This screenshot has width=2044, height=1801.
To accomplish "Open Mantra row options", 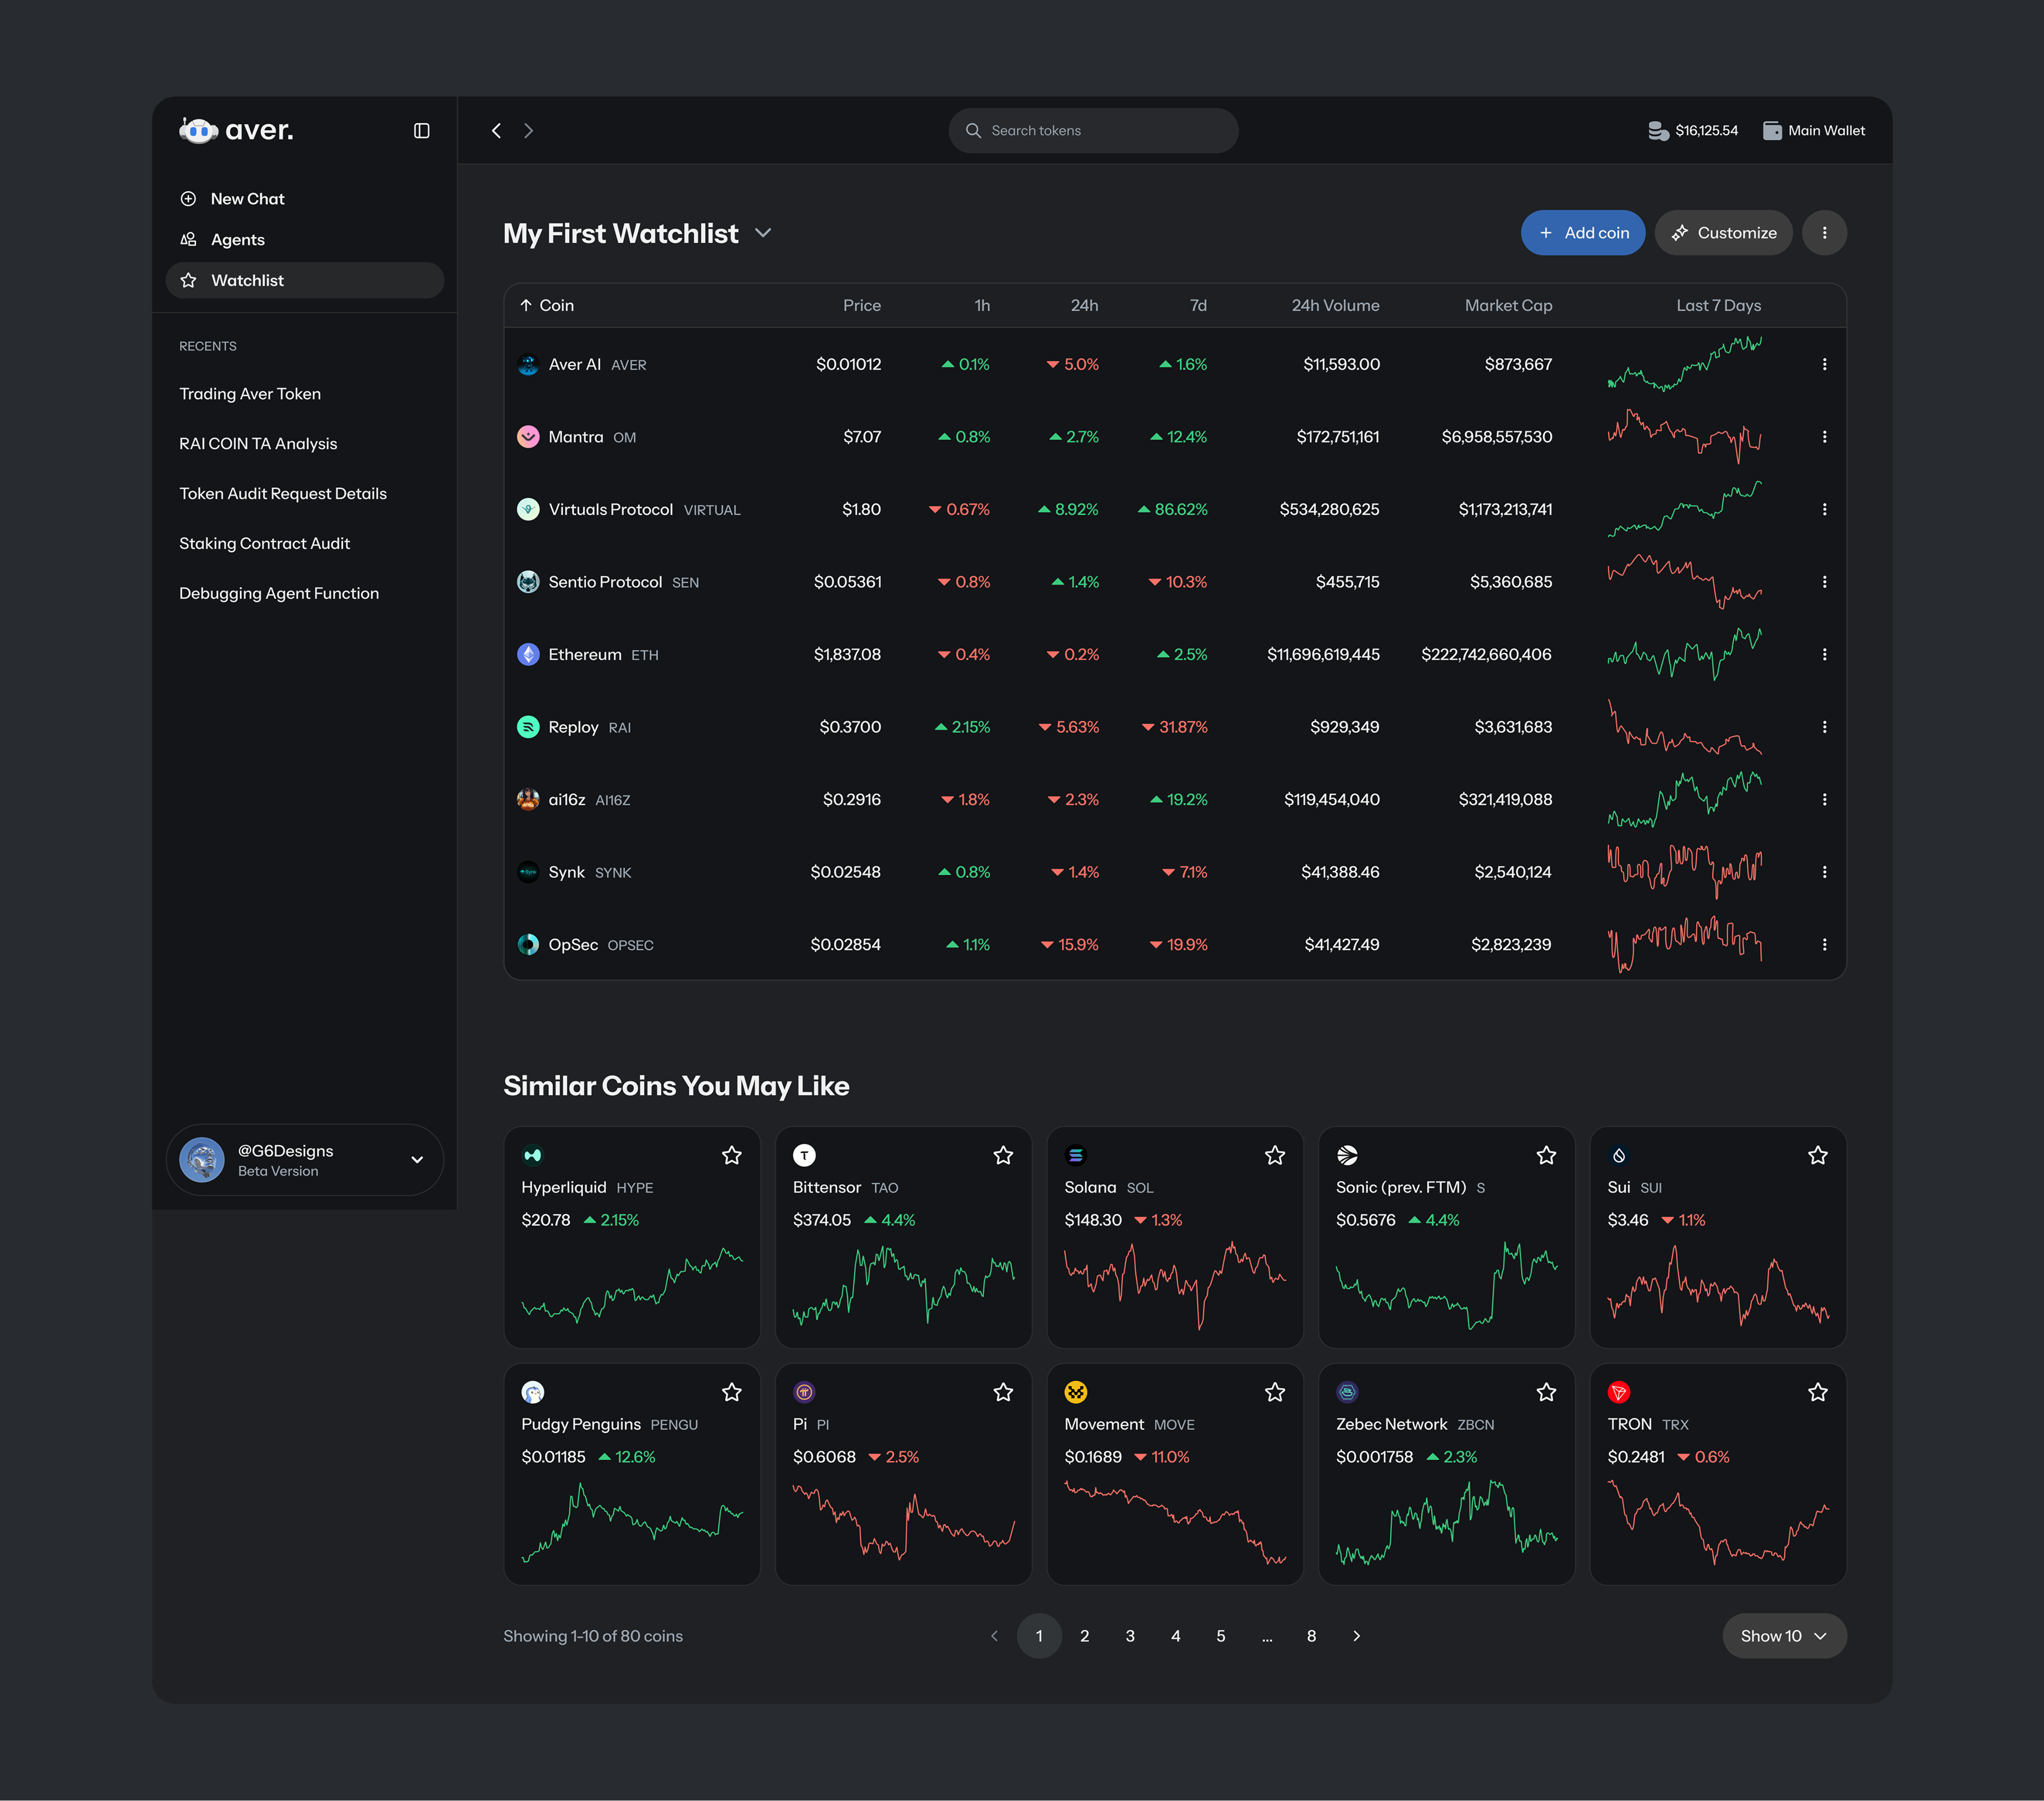I will click(1824, 437).
